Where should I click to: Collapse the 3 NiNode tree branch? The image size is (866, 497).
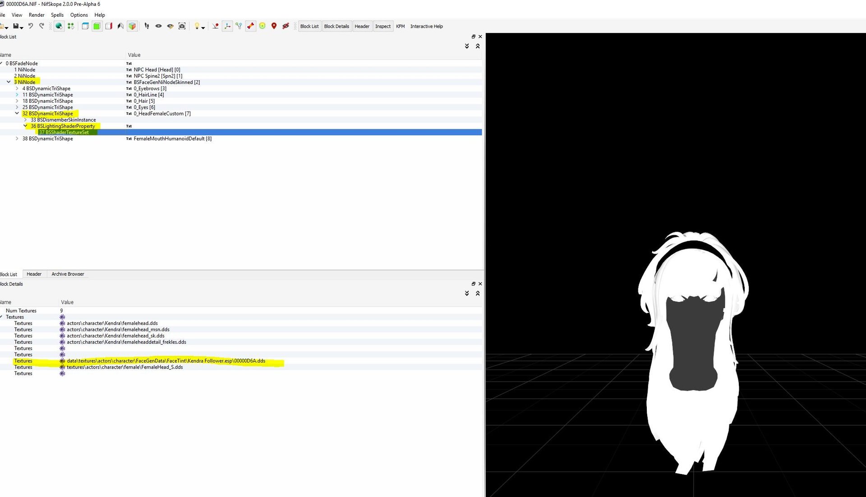9,82
